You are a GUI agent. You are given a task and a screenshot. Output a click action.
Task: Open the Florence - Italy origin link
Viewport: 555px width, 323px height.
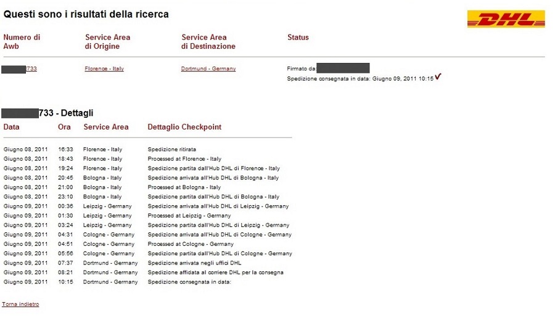104,68
